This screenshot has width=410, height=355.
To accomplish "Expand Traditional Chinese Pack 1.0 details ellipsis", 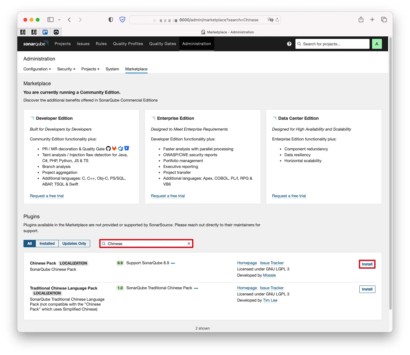I will (x=196, y=288).
